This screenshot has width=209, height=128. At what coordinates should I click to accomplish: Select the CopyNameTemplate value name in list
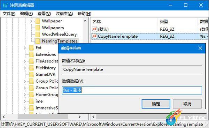pyautogui.click(x=118, y=36)
